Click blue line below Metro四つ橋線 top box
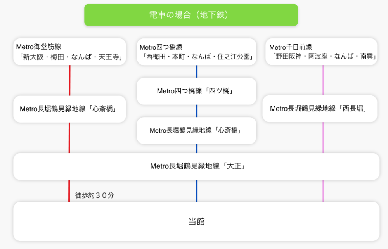 coord(196,71)
